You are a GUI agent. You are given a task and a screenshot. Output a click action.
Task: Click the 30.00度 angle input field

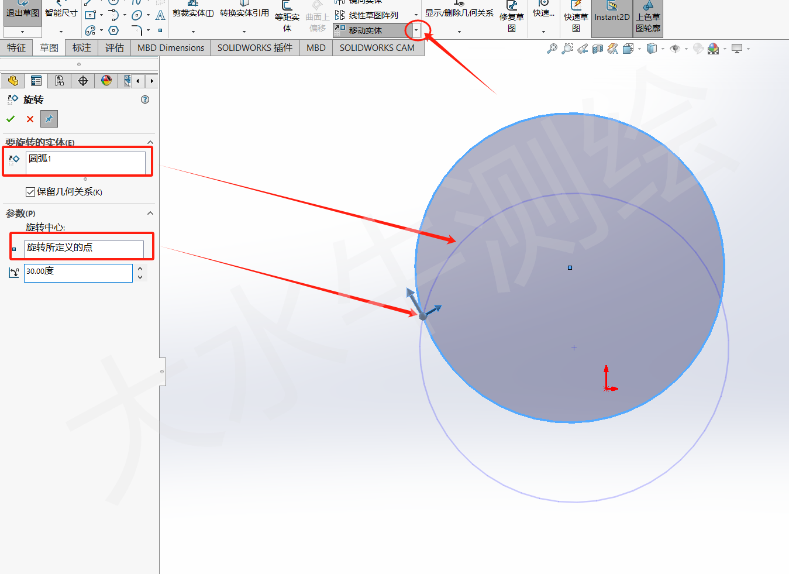point(76,273)
